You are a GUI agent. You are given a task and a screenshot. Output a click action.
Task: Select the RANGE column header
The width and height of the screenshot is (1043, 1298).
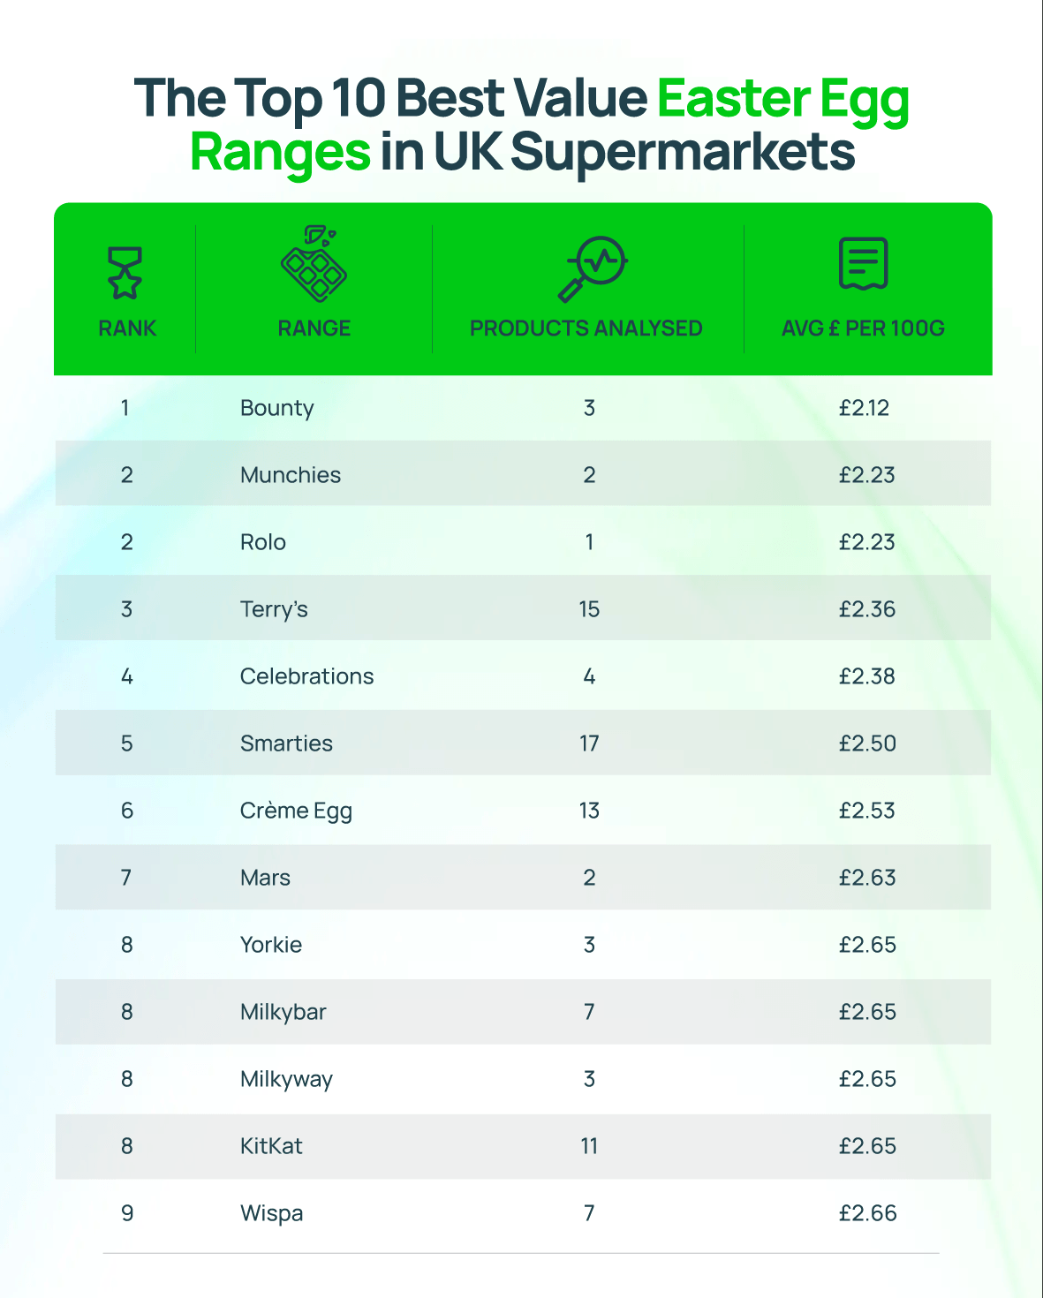314,328
